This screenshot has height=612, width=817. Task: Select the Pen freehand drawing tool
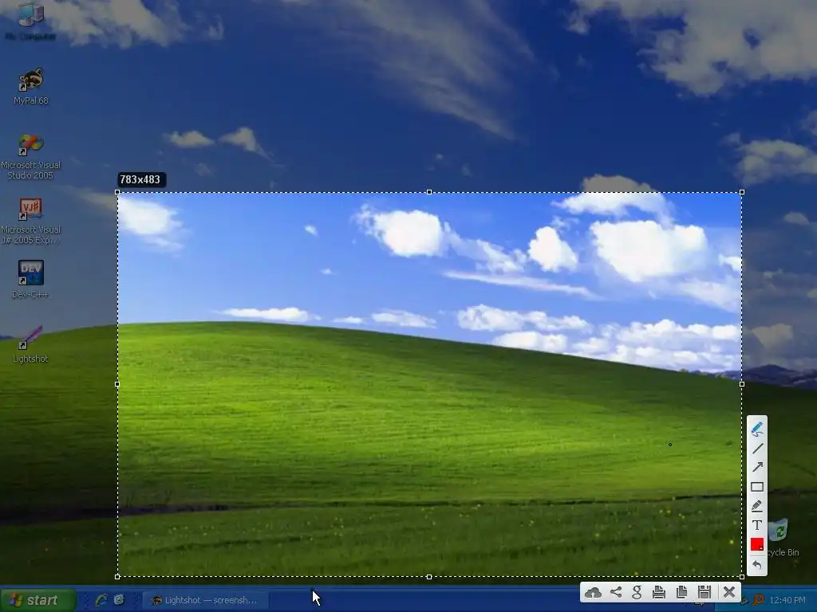pyautogui.click(x=757, y=429)
